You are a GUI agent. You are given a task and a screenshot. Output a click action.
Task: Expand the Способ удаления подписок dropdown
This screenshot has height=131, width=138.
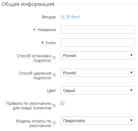pyautogui.click(x=97, y=73)
